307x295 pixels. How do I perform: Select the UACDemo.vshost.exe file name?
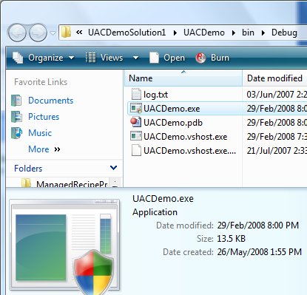coord(186,137)
